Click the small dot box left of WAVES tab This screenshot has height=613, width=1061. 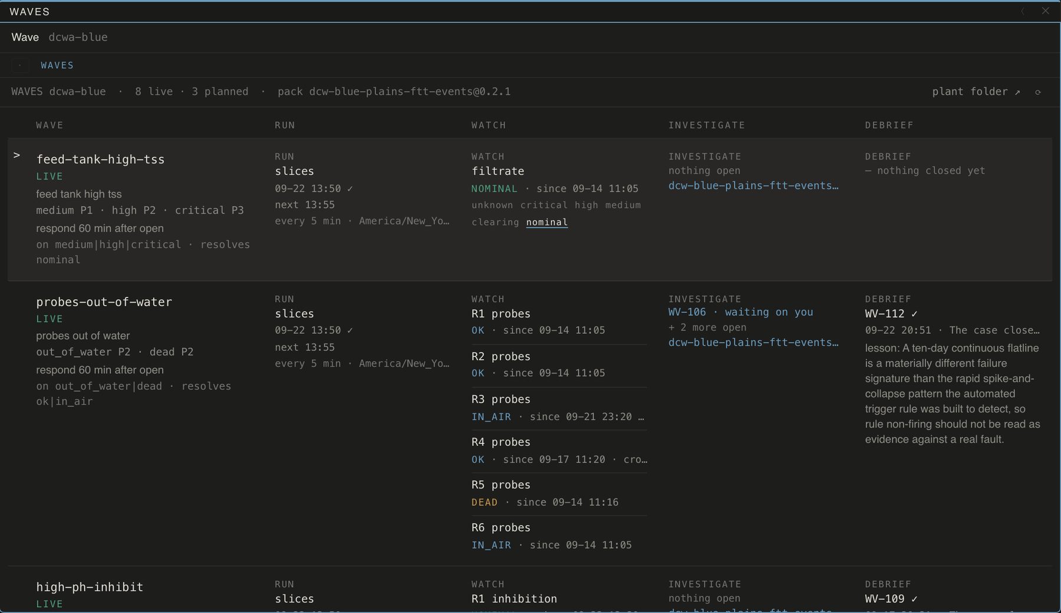21,65
